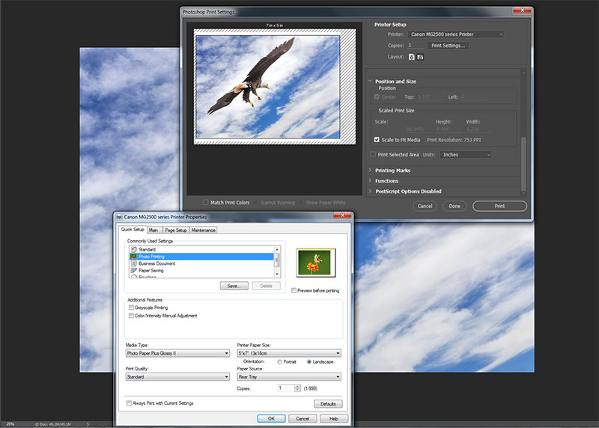599x428 pixels.
Task: Pick the Business Document preset
Action: [x=156, y=263]
